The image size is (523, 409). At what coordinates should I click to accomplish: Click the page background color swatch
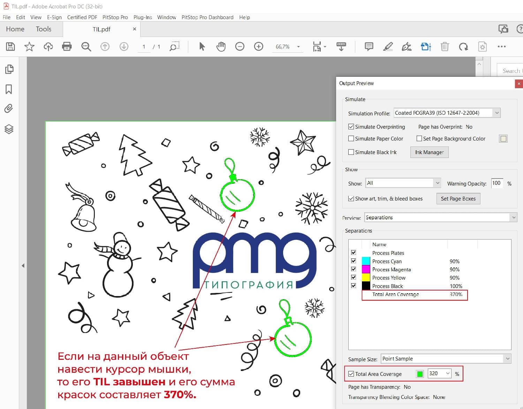[x=503, y=138]
